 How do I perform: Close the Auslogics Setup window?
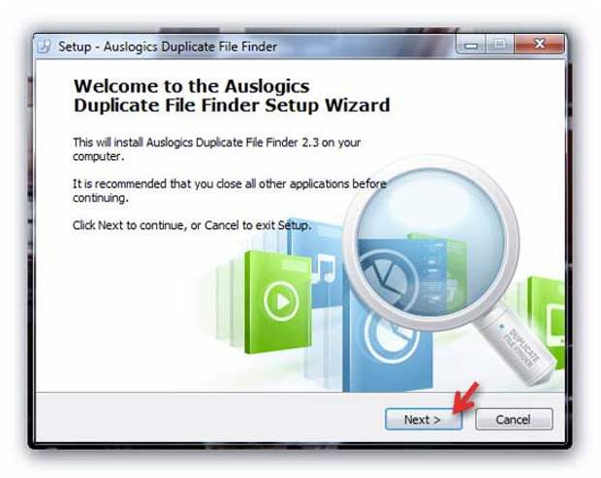click(x=539, y=44)
